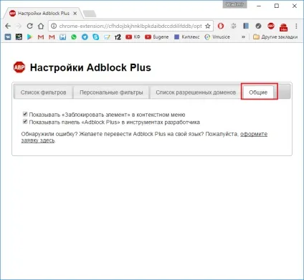Click the browser forward arrow
The height and width of the screenshot is (280, 304).
(x=19, y=26)
